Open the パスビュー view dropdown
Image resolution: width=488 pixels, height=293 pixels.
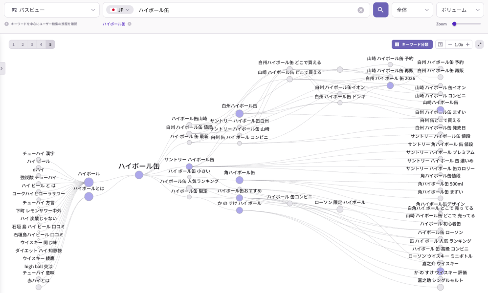point(52,10)
